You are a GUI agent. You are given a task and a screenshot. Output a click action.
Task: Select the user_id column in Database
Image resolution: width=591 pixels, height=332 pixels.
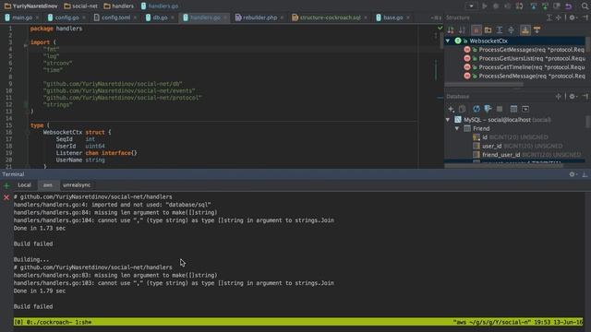(x=492, y=146)
